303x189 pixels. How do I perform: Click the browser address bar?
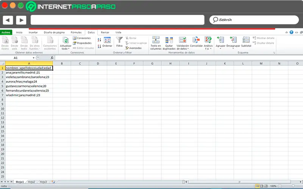tap(117, 20)
